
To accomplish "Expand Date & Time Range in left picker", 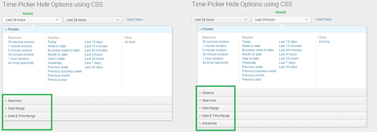I will point(21,116).
